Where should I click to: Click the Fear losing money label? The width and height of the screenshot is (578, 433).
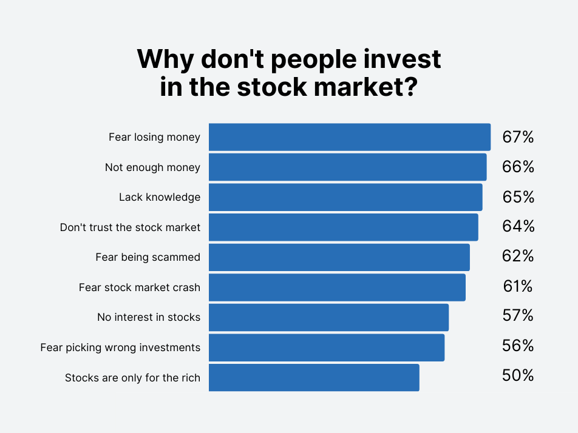[x=154, y=137]
